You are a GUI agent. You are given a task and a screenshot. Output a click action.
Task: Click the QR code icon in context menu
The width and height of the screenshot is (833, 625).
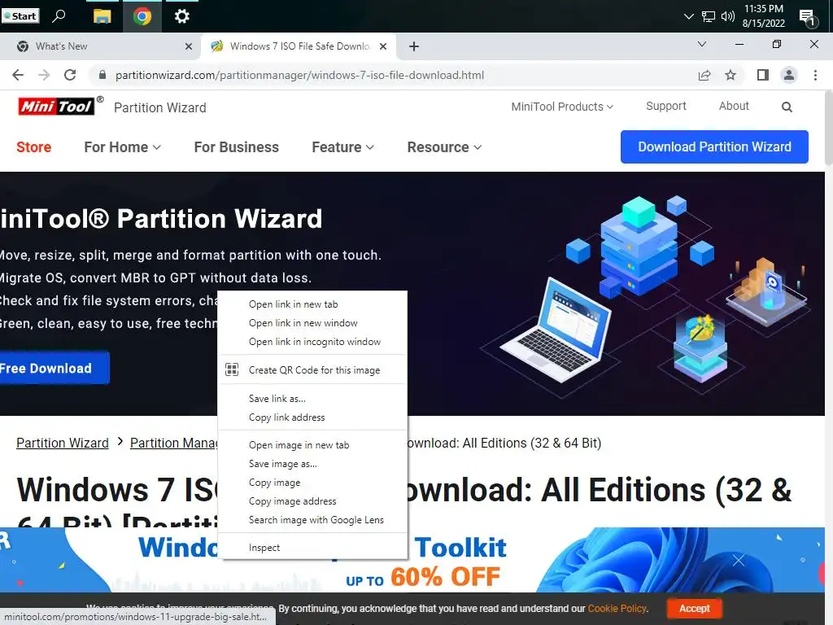(x=232, y=369)
